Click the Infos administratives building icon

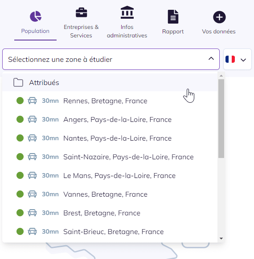(127, 12)
